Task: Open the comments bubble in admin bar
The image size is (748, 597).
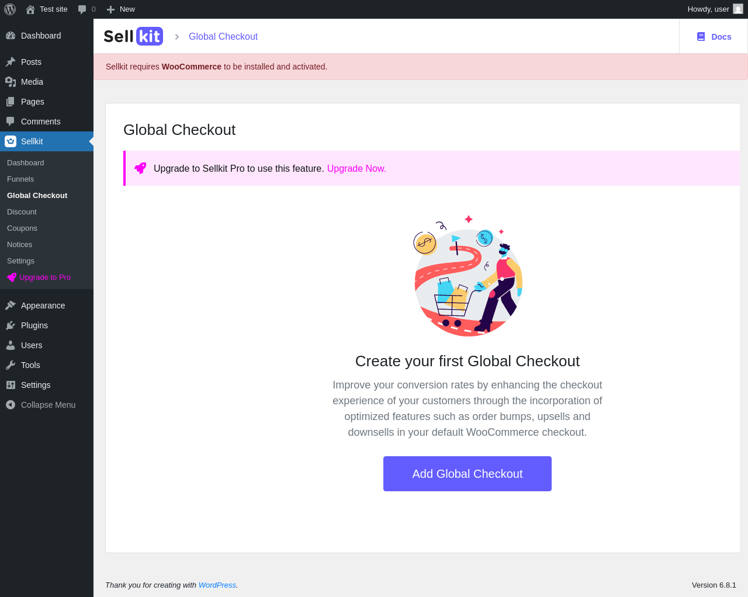Action: 82,9
